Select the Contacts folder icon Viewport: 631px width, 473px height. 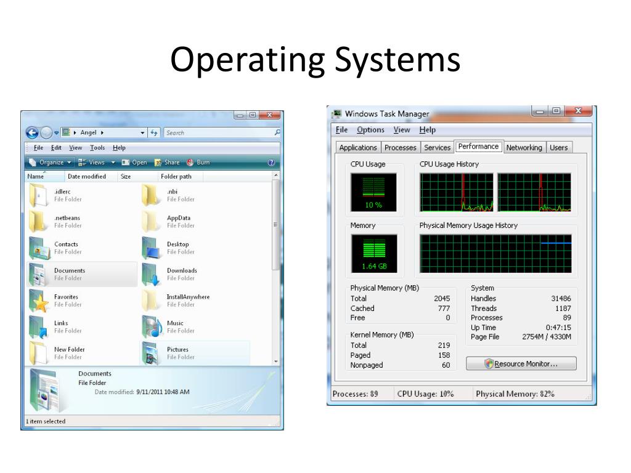(39, 248)
